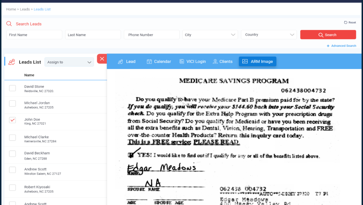Check Robert Kiyosaki's checkbox
This screenshot has width=363, height=205.
click(12, 188)
